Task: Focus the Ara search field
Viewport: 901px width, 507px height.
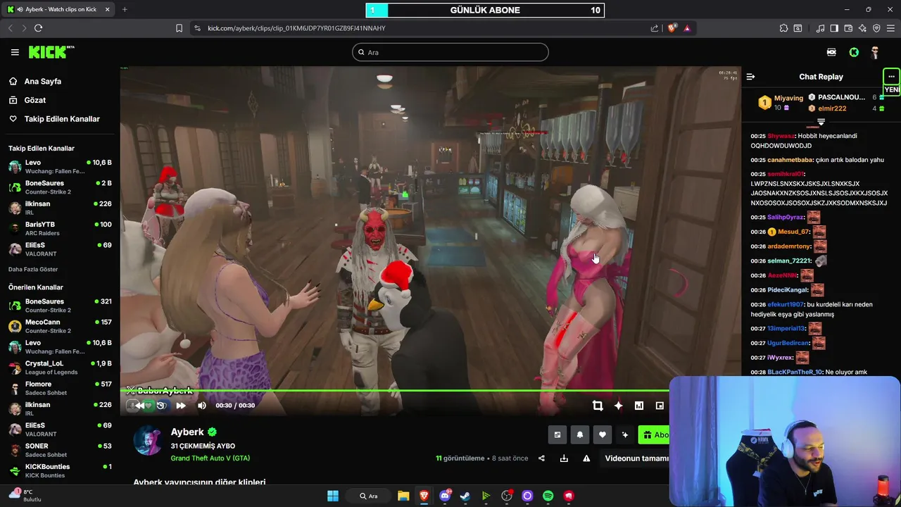Action: tap(450, 52)
